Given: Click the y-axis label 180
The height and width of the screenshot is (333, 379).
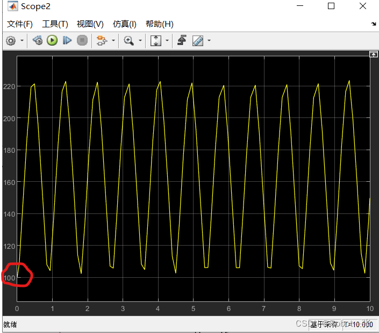Looking at the screenshot, I should [9, 150].
